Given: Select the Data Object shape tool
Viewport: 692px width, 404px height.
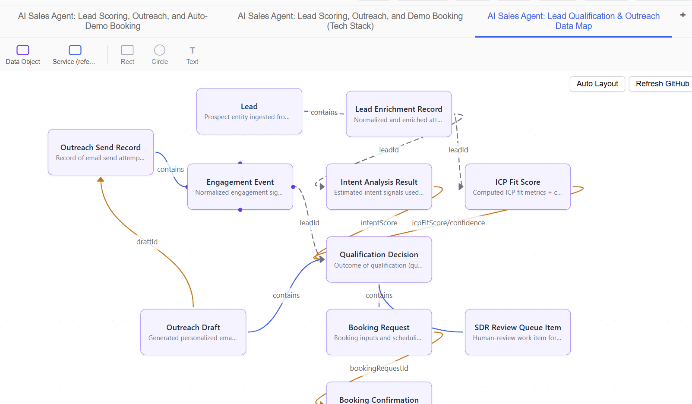Looking at the screenshot, I should [x=22, y=54].
